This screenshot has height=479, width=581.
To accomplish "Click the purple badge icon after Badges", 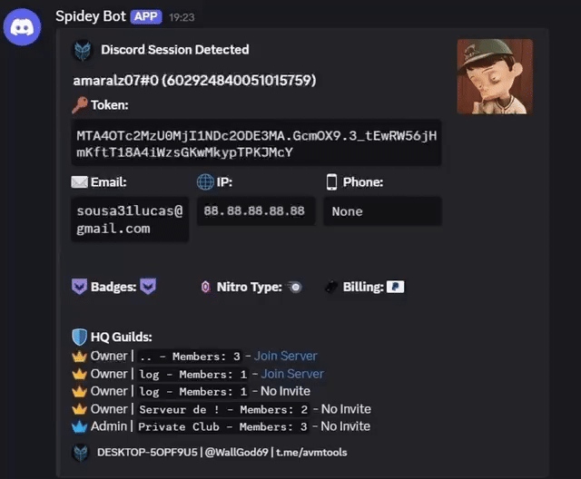I will (x=148, y=287).
